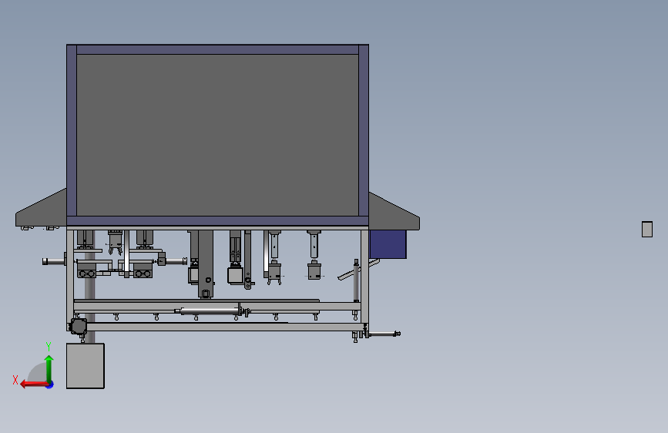Screen dimensions: 668x433
Task: Select the purple top bar of the cabinet
Action: 217,49
